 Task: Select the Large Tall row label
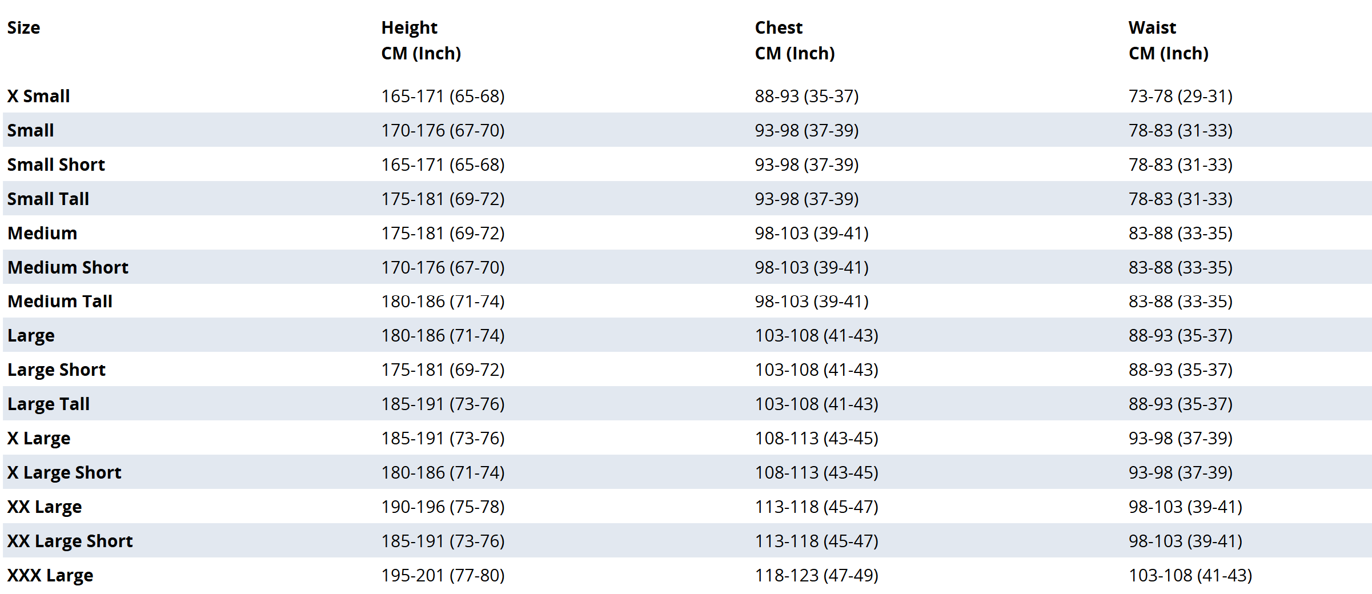click(49, 404)
